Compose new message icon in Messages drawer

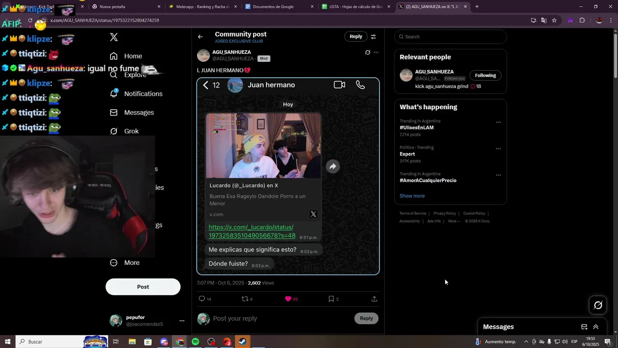(584, 327)
